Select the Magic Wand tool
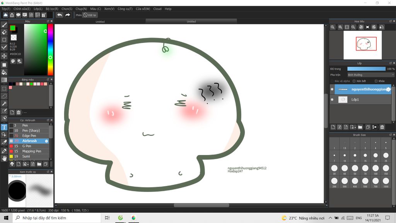The height and width of the screenshot is (223, 396). (x=4, y=103)
